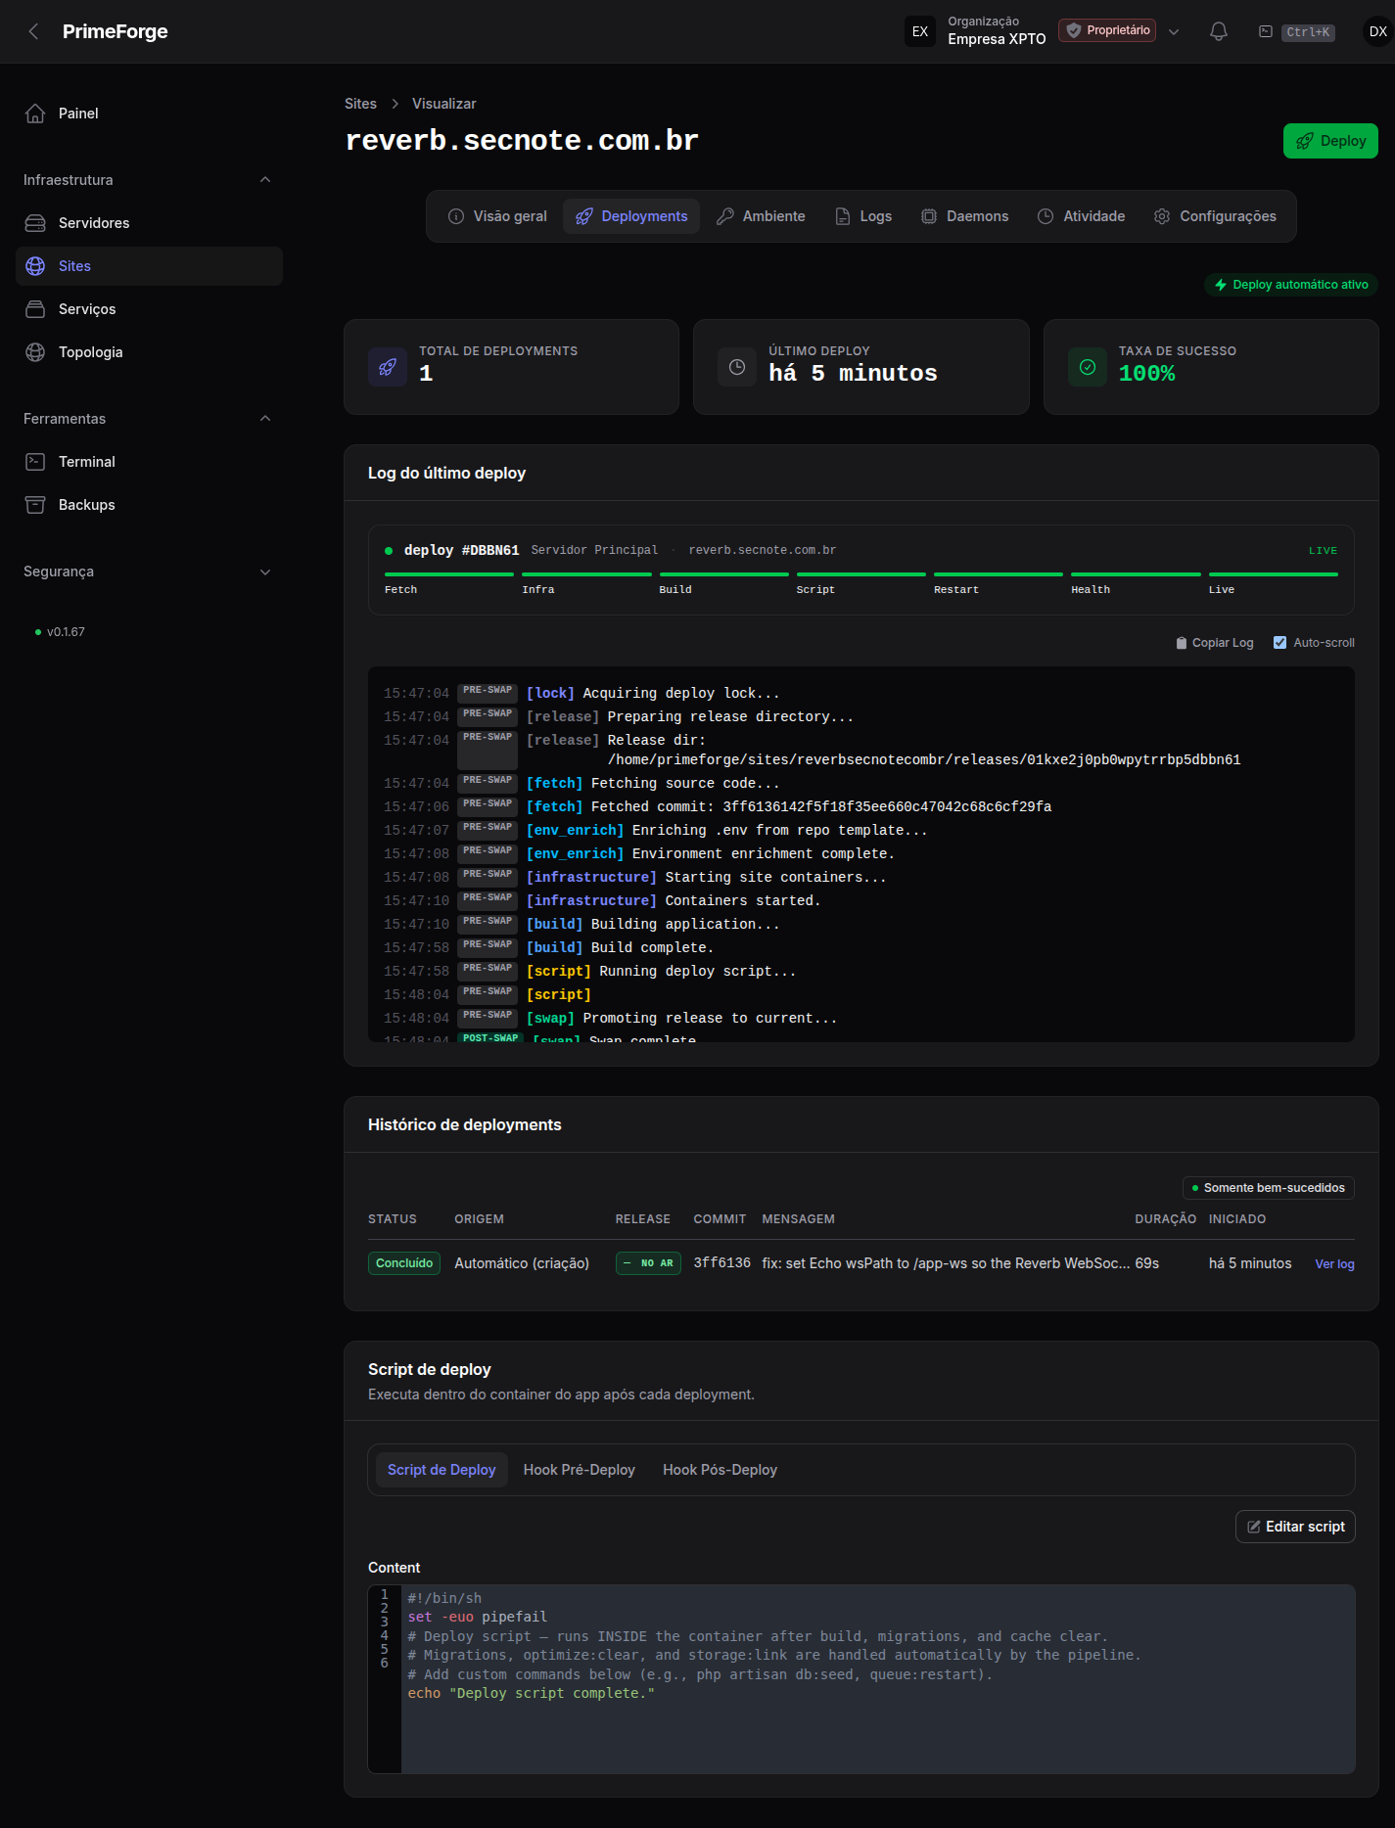This screenshot has height=1828, width=1395.
Task: Open the notifications bell
Action: point(1219,31)
